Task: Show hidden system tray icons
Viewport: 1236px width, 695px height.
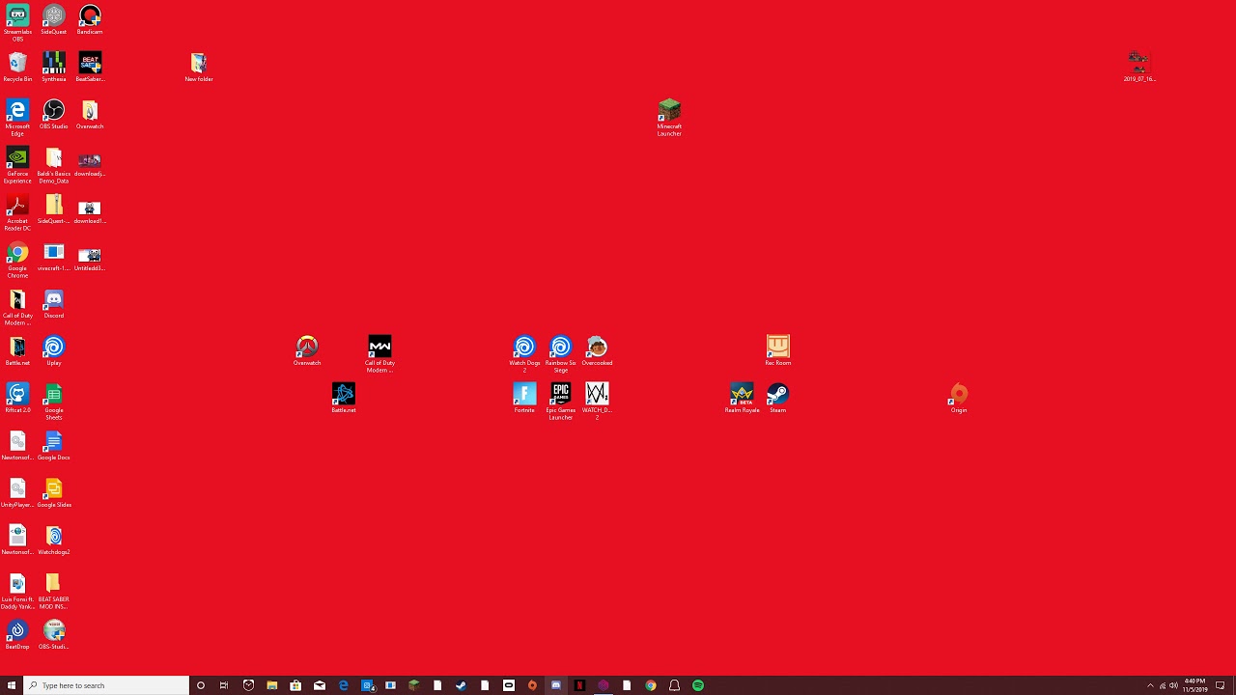Action: pyautogui.click(x=1150, y=685)
